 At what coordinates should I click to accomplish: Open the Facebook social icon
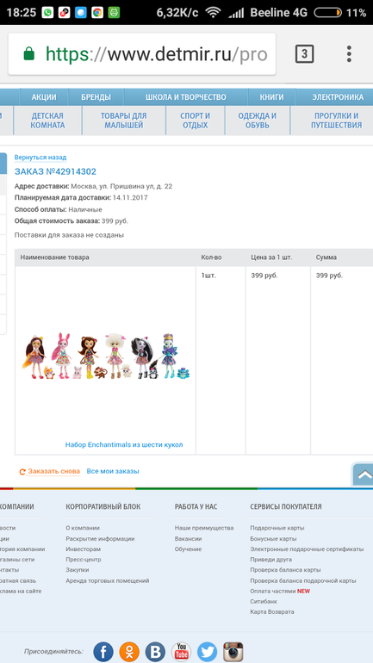click(103, 652)
